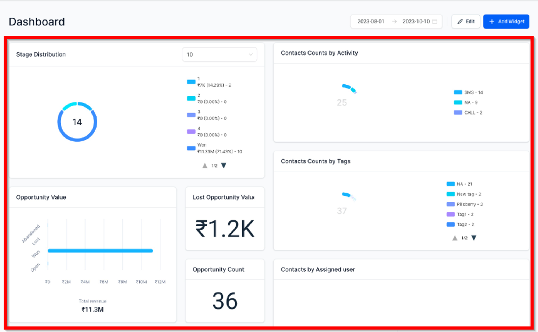538x332 pixels.
Task: Click the Add Widget button
Action: pos(506,22)
